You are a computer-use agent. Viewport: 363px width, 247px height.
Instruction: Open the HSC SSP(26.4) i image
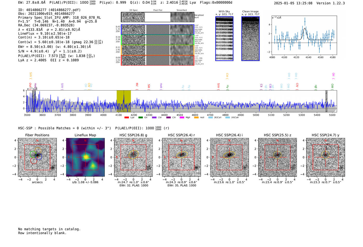229,157
